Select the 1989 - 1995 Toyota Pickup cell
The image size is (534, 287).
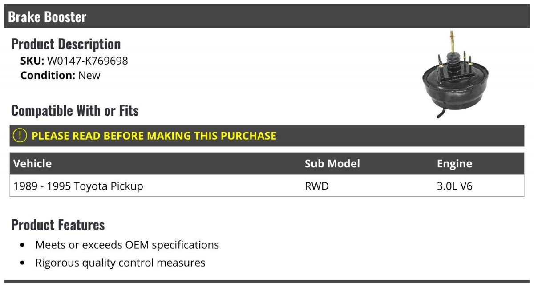click(x=78, y=186)
